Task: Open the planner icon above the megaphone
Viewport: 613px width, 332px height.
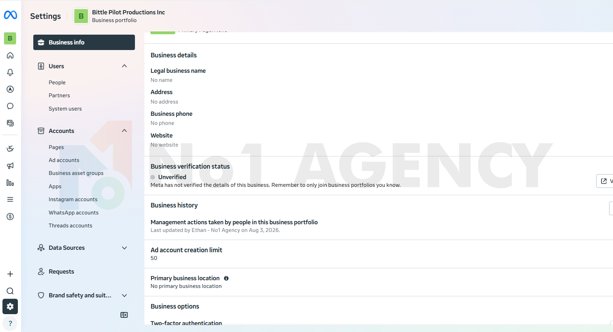Action: 10,149
